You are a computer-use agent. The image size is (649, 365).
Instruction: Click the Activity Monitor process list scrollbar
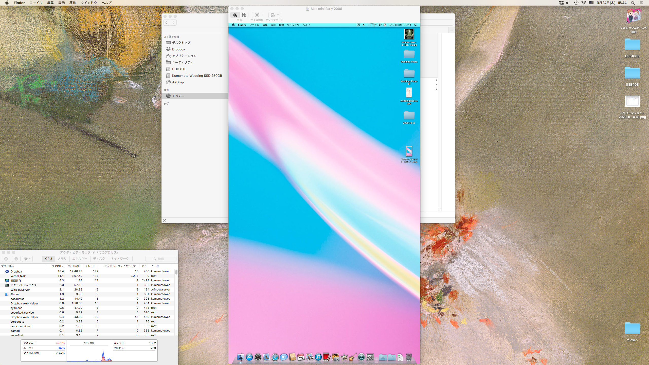pos(176,272)
